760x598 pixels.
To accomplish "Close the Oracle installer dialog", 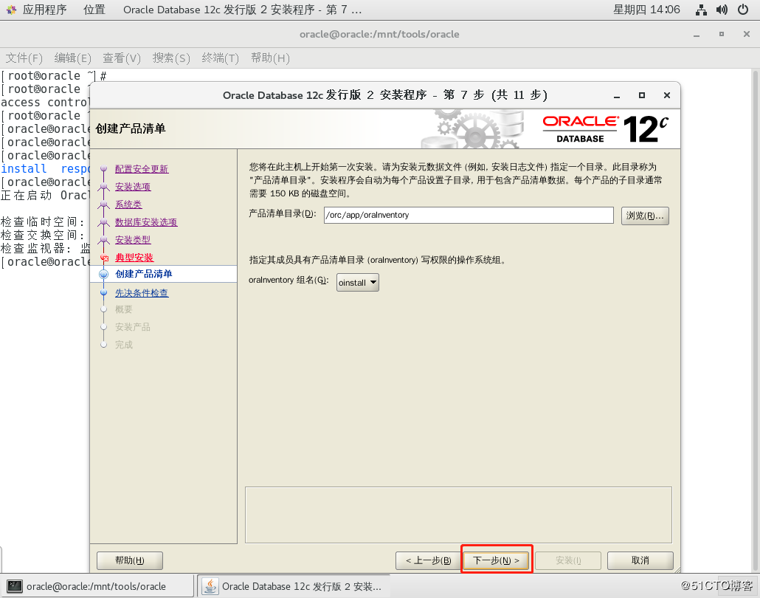I will pyautogui.click(x=667, y=95).
